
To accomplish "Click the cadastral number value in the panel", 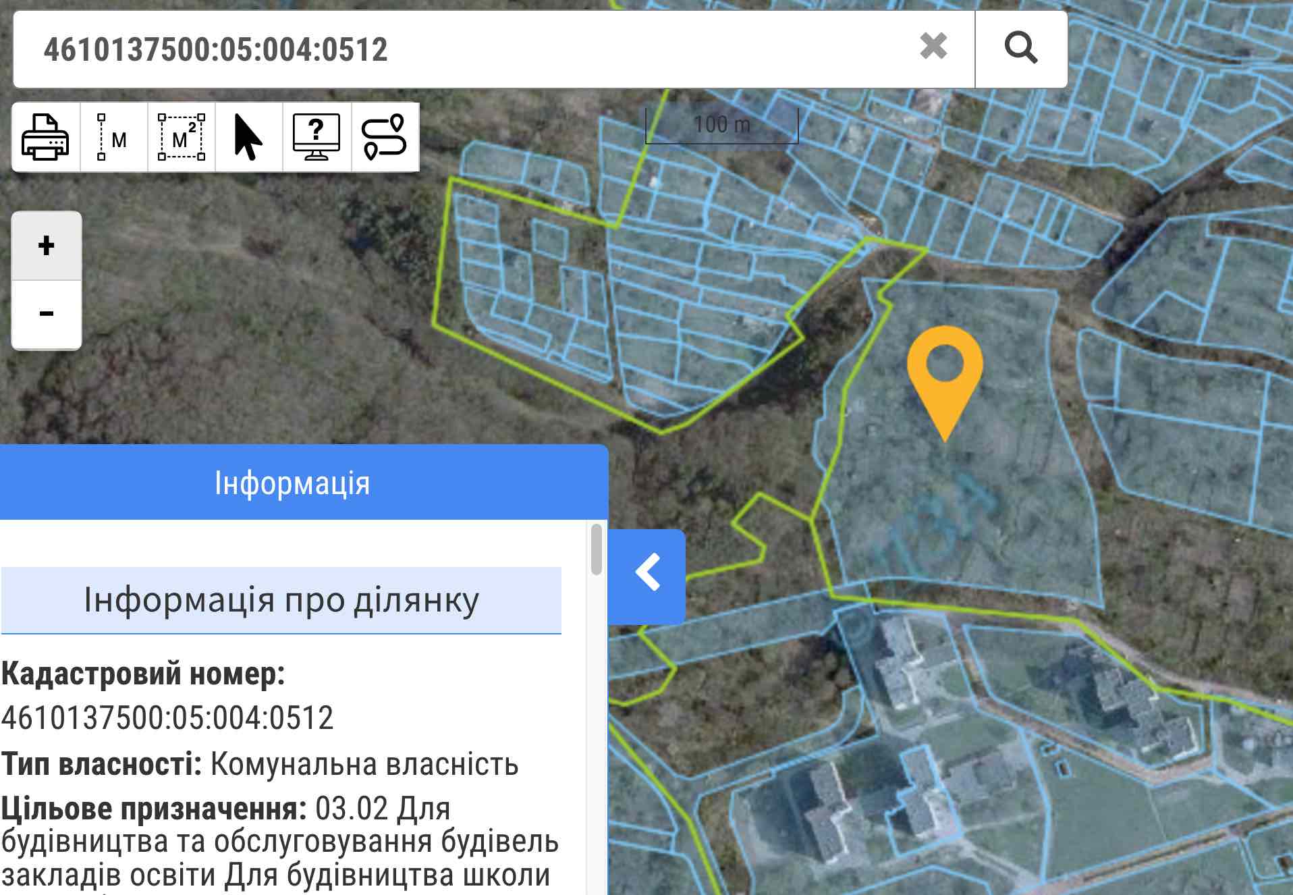I will coord(167,718).
